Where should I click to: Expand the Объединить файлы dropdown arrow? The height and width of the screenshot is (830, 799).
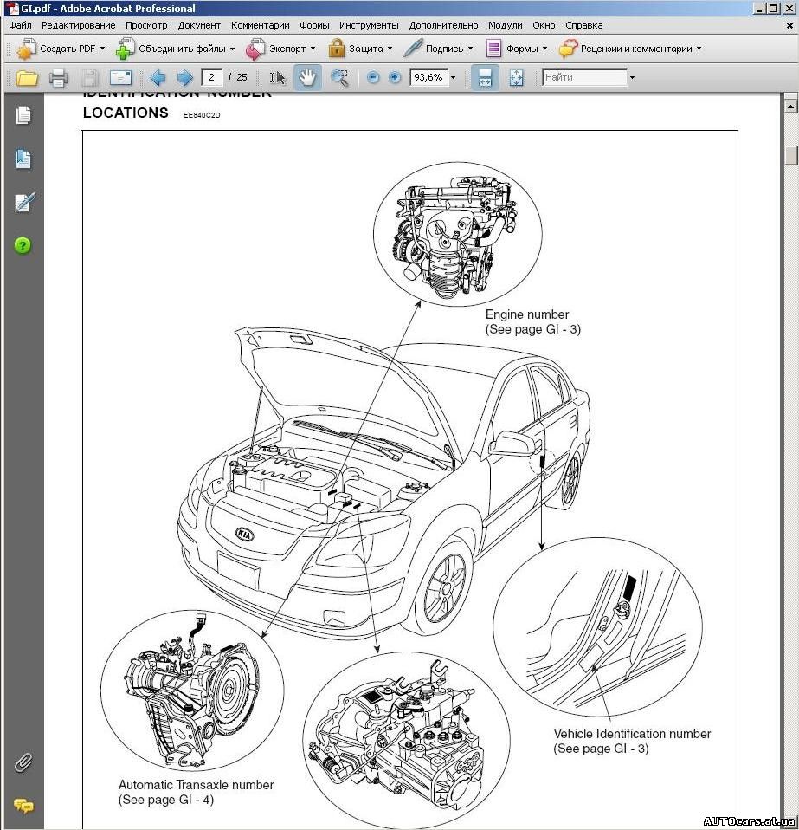pos(232,49)
